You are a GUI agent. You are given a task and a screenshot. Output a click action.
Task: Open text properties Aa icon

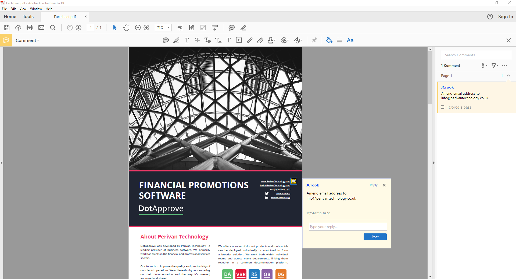pyautogui.click(x=350, y=40)
